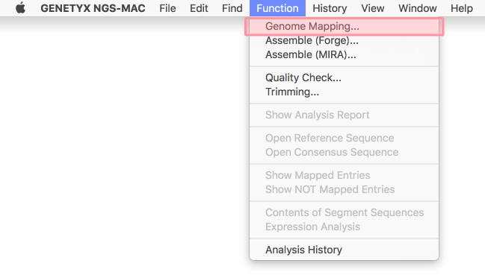Open the Find menu

[x=232, y=8]
